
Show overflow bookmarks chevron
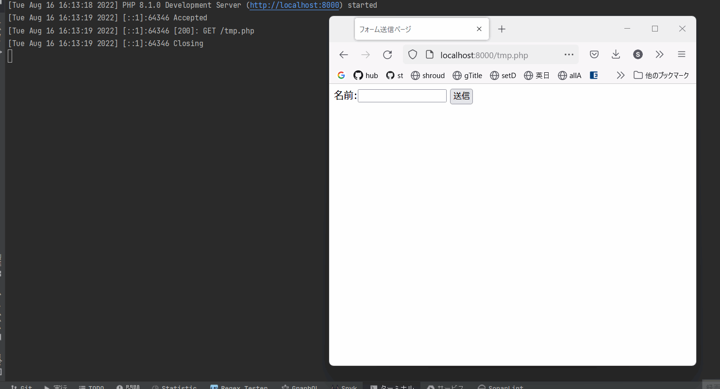coord(620,75)
